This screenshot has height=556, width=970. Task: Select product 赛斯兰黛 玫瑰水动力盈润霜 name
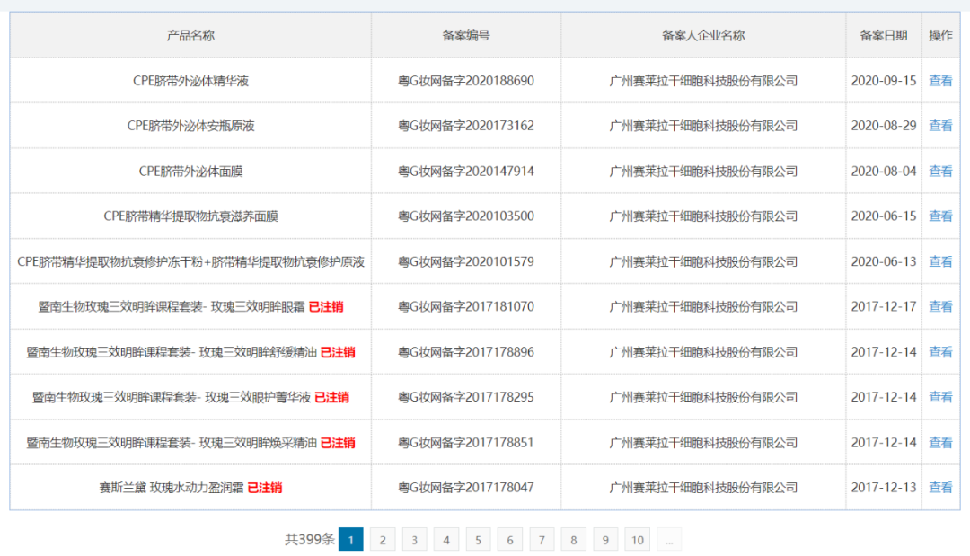tap(172, 488)
